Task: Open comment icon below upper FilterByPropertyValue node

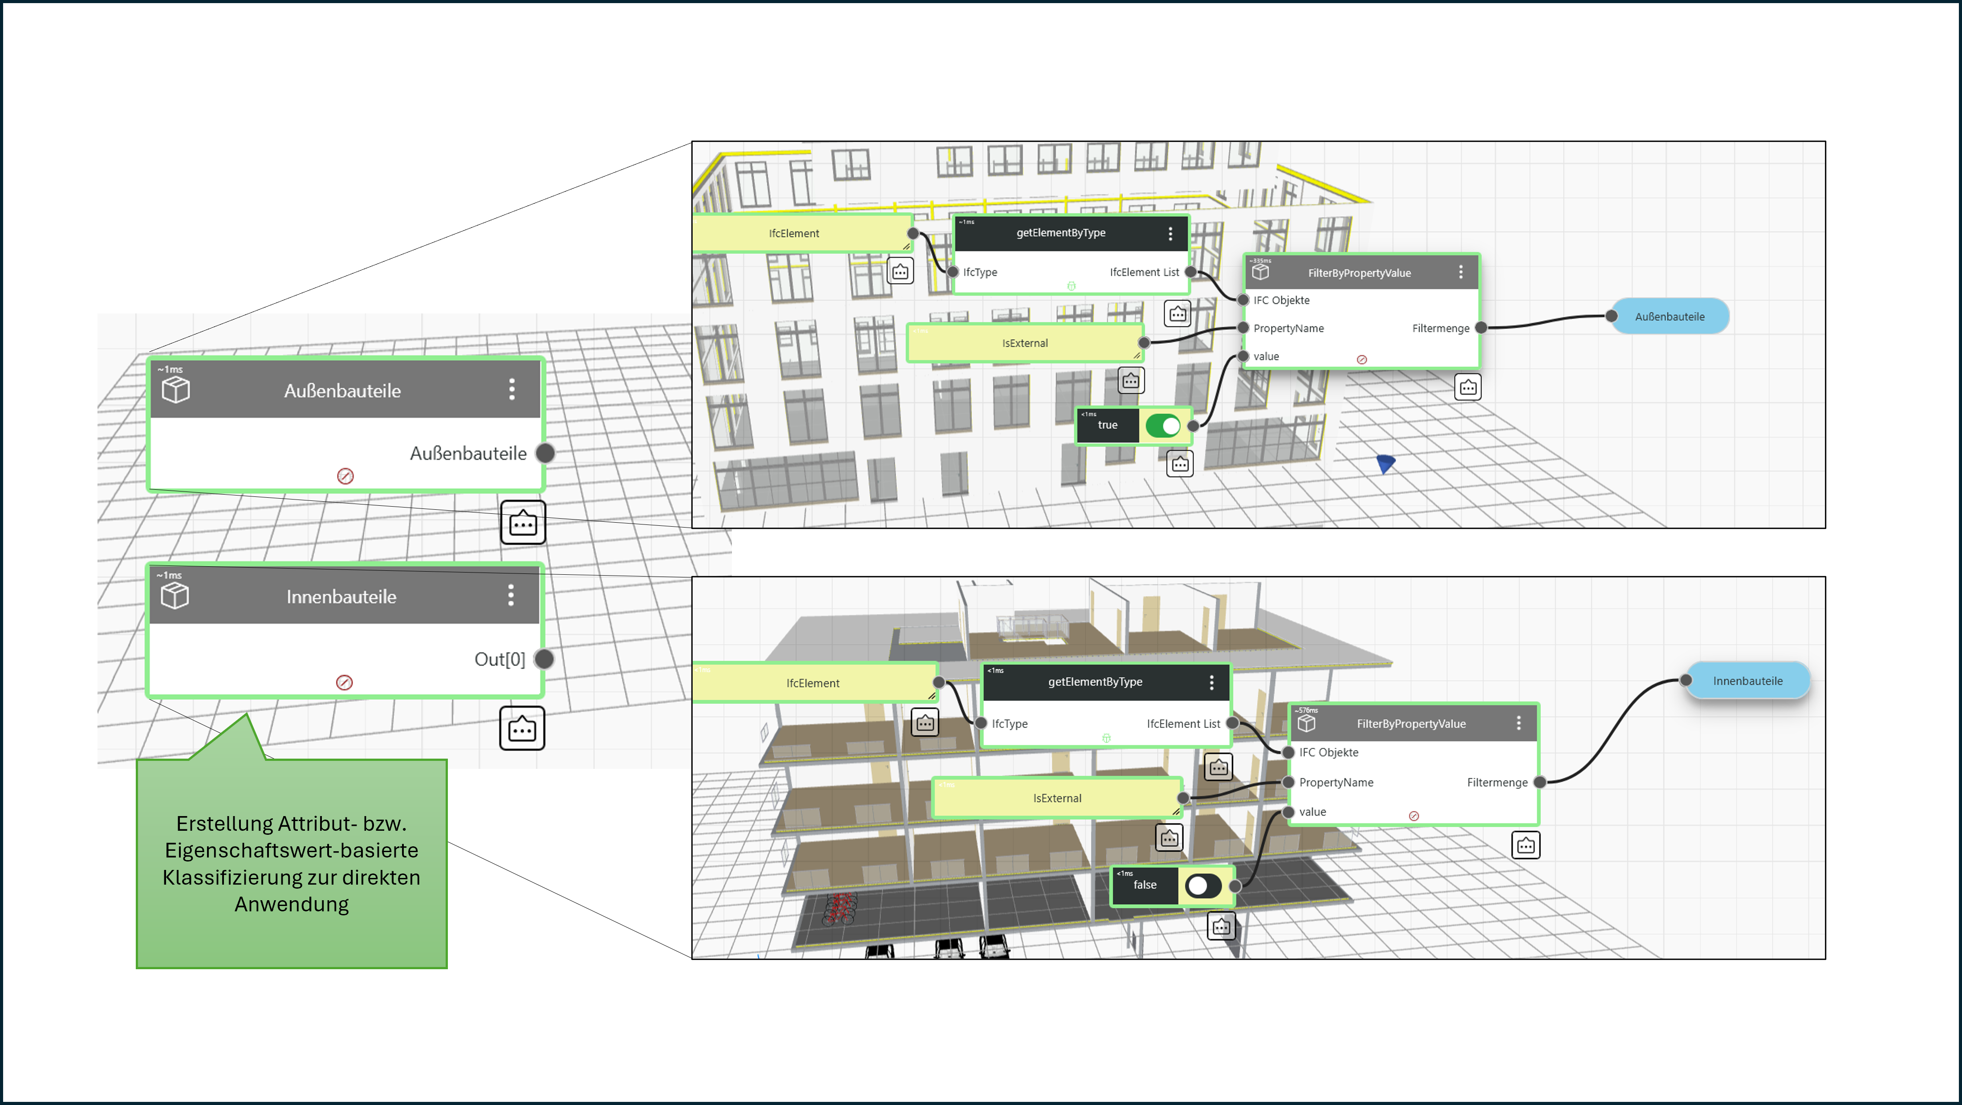Action: pos(1468,388)
